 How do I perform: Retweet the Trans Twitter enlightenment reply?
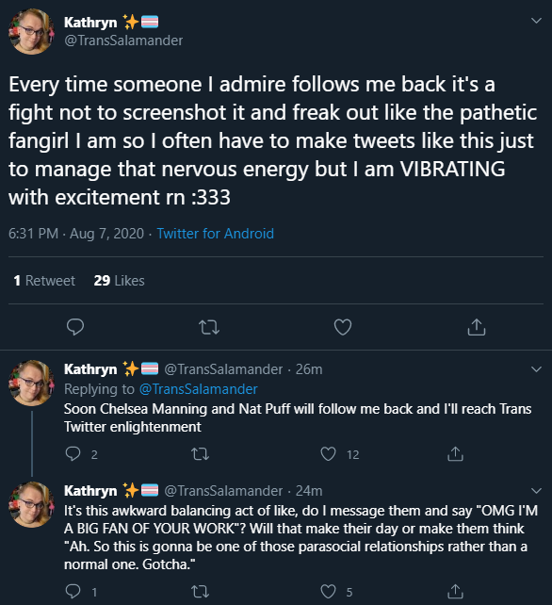[201, 454]
